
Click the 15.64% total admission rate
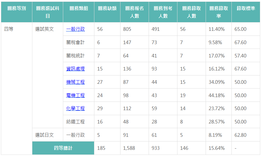tap(217, 148)
